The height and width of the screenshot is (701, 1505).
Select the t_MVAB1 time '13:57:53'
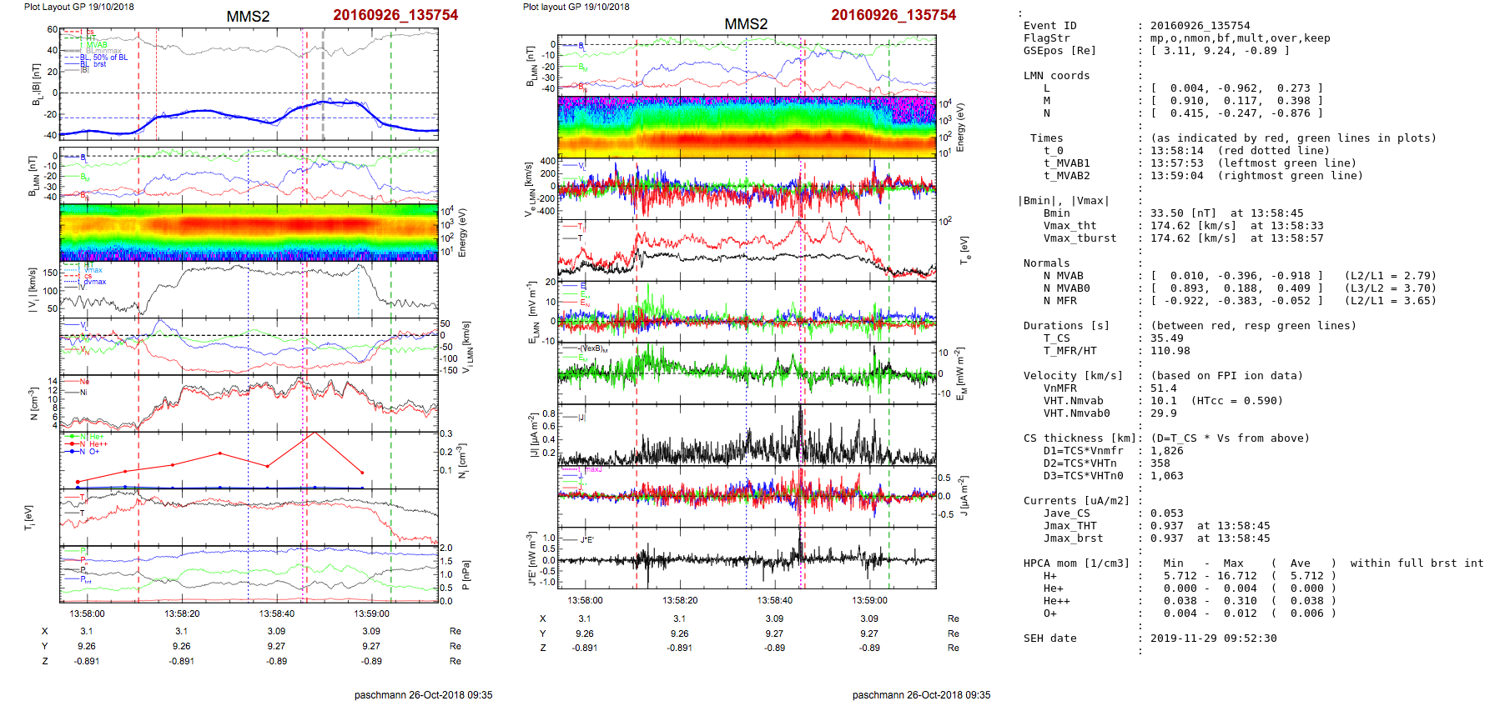coord(1177,163)
